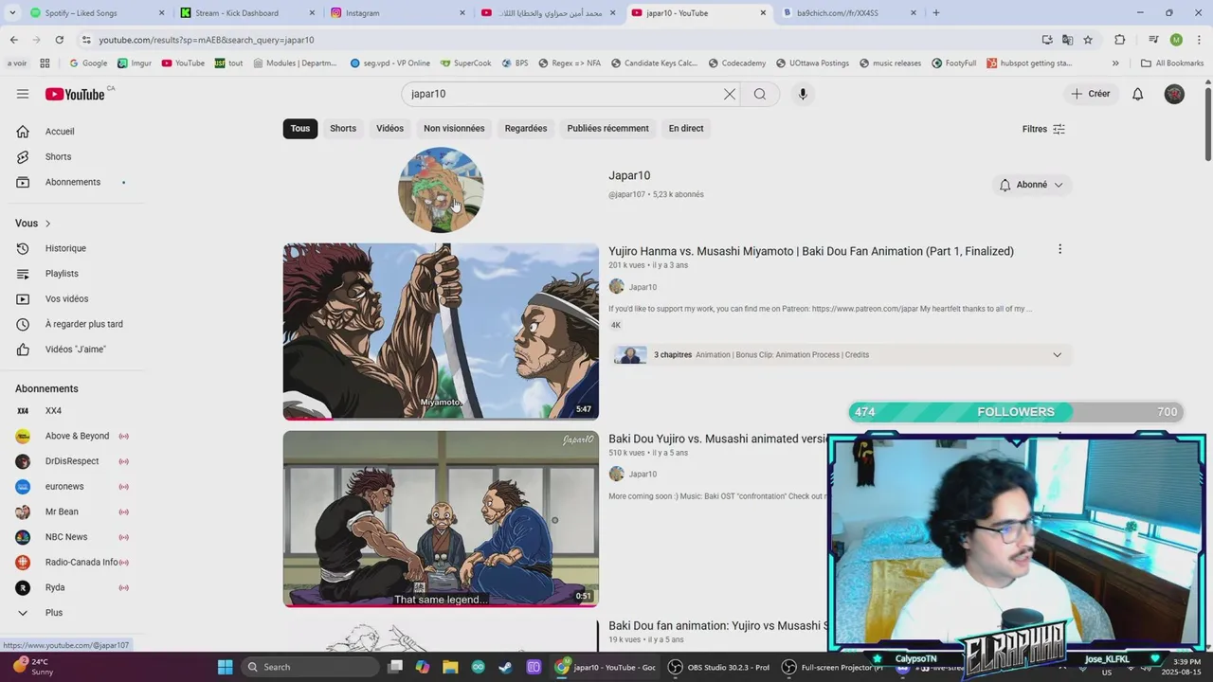Click the magnifier search button
Screen dimensions: 1213x682
pos(760,94)
